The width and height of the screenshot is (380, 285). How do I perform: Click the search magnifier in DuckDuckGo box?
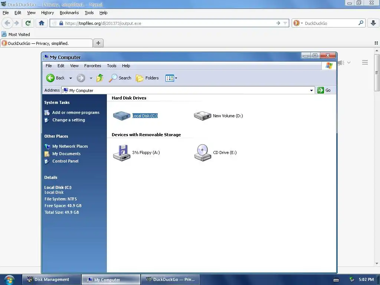(361, 23)
